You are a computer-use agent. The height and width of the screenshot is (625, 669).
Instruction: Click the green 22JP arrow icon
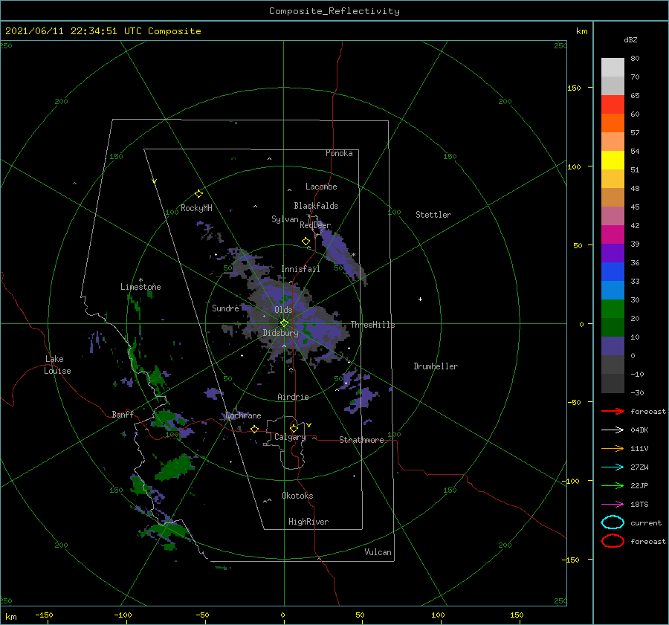(x=613, y=485)
